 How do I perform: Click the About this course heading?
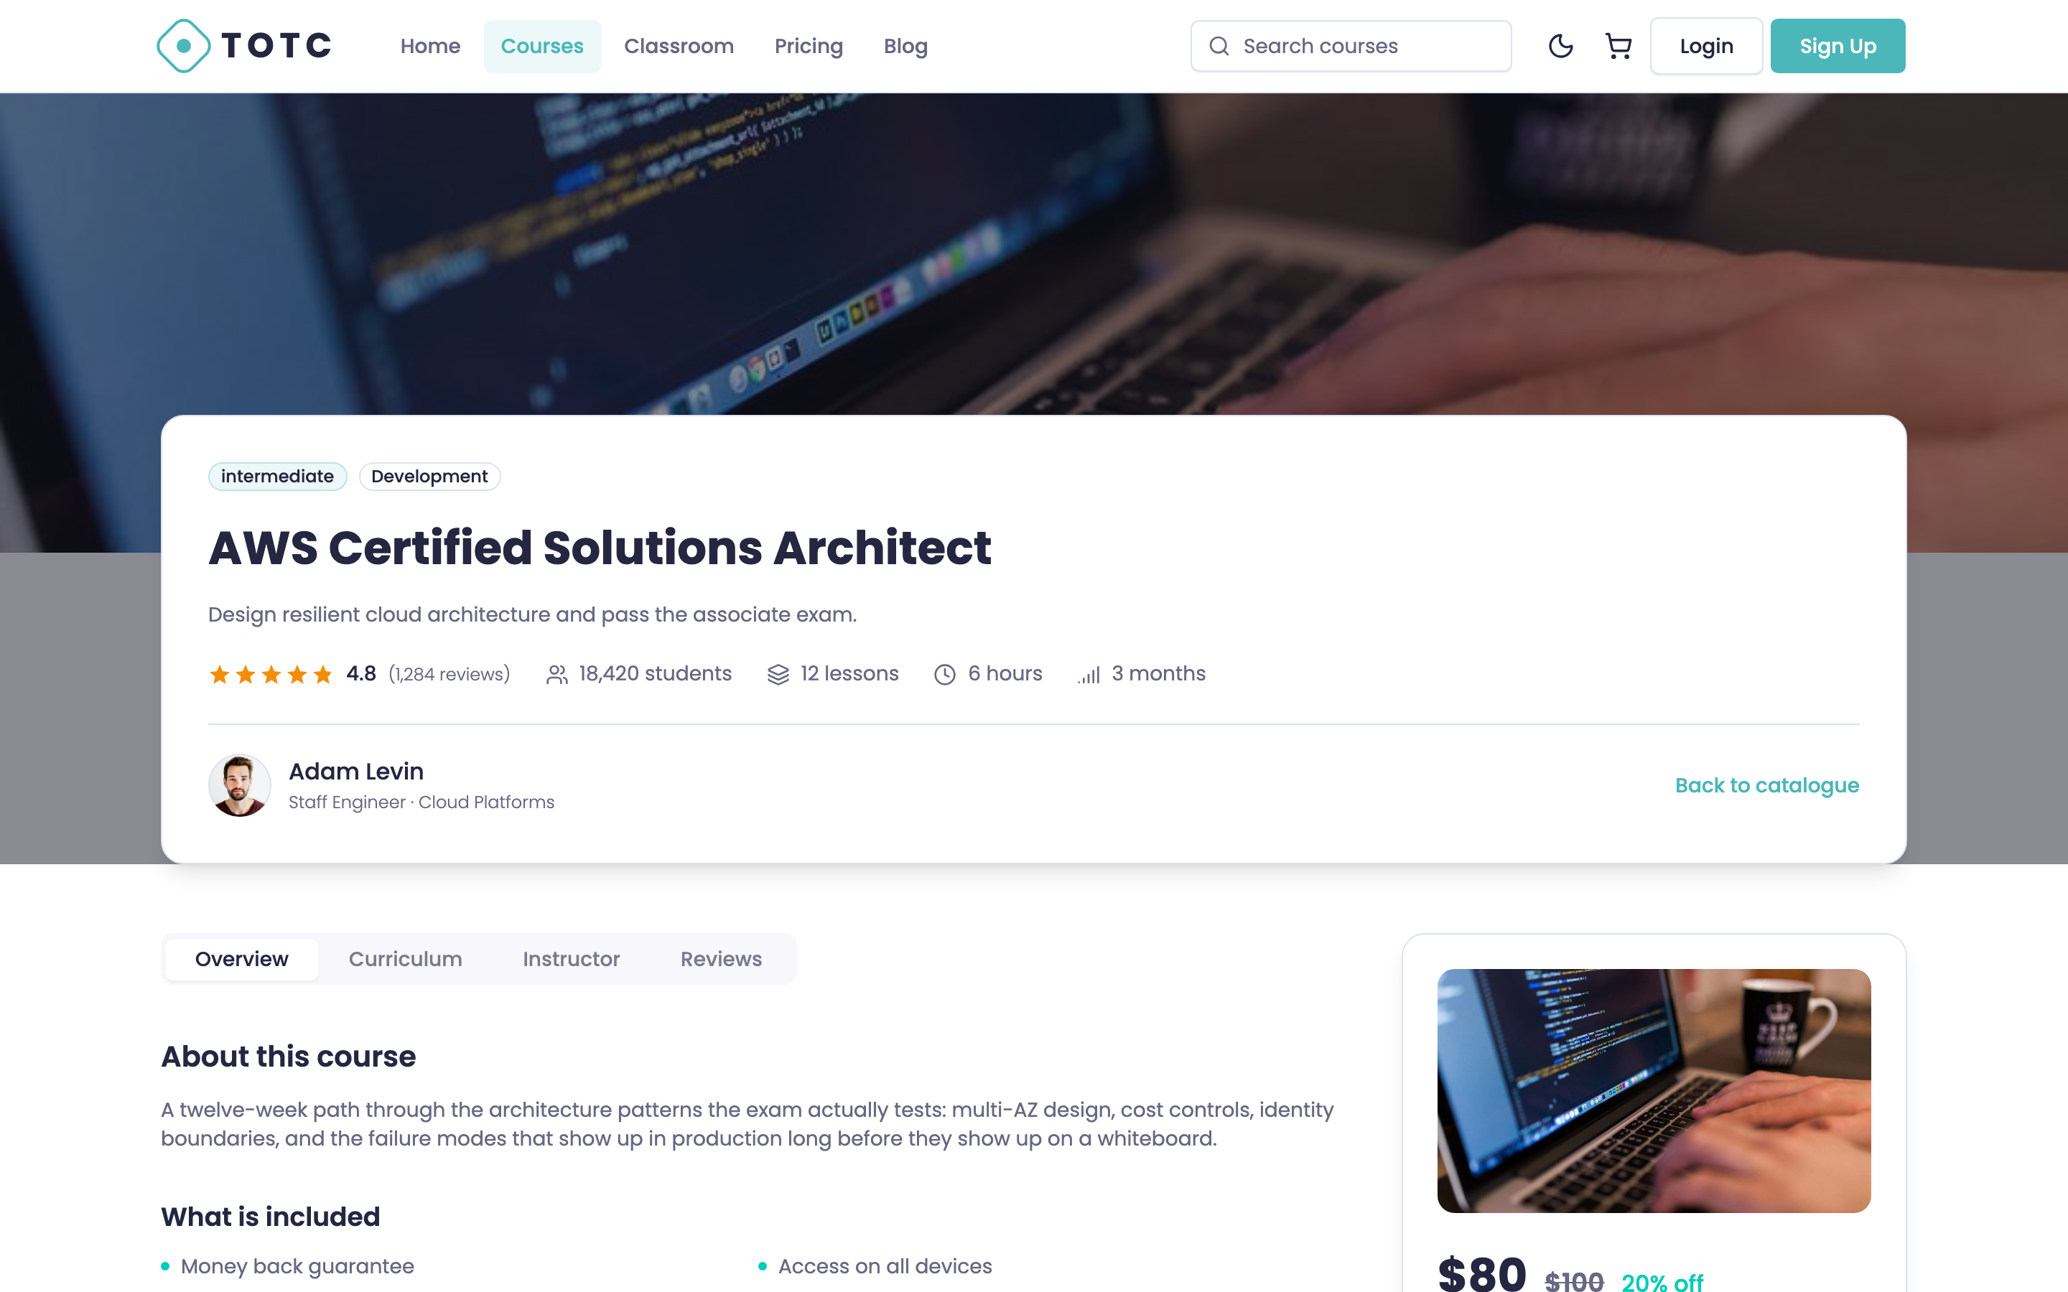point(289,1057)
